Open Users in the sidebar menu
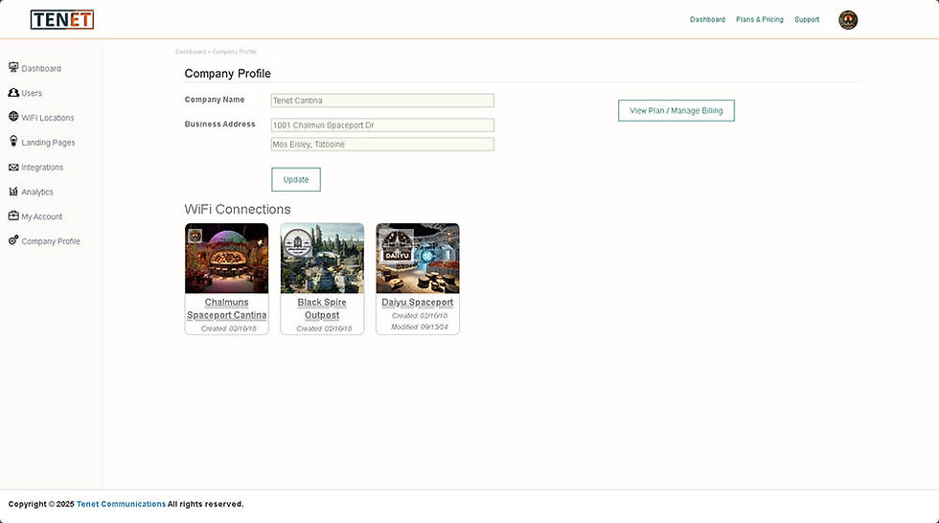 pos(32,93)
